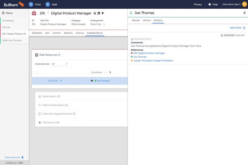Switch to the Overview tab
Viewport: 248px width, 165px height.
37,33
